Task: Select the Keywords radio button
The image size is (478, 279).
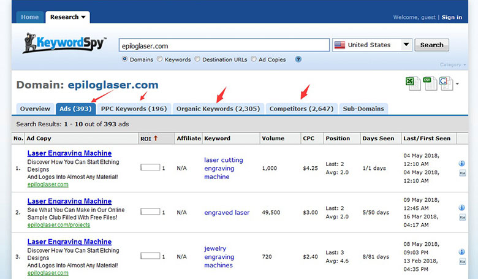Action: point(160,59)
